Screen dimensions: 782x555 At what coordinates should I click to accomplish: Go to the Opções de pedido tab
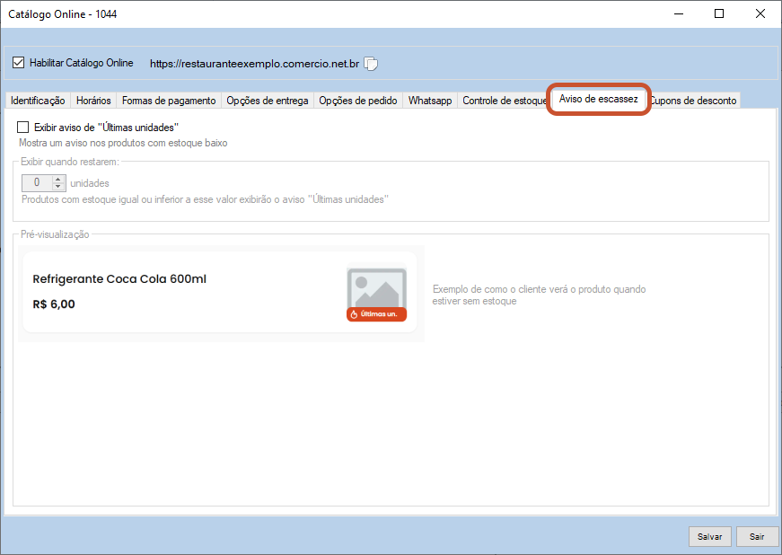pos(358,101)
